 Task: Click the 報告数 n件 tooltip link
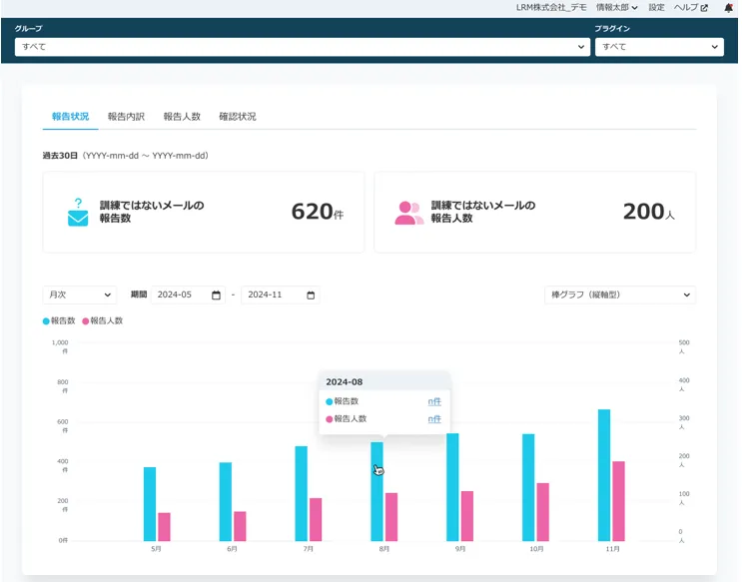click(x=434, y=401)
